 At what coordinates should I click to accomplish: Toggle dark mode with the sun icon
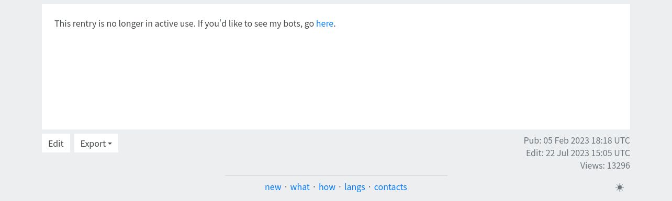click(x=620, y=187)
